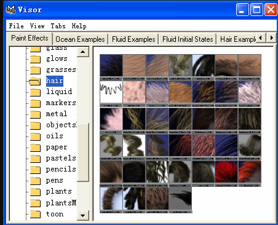Click the folder icon beside metal

[x=35, y=114]
